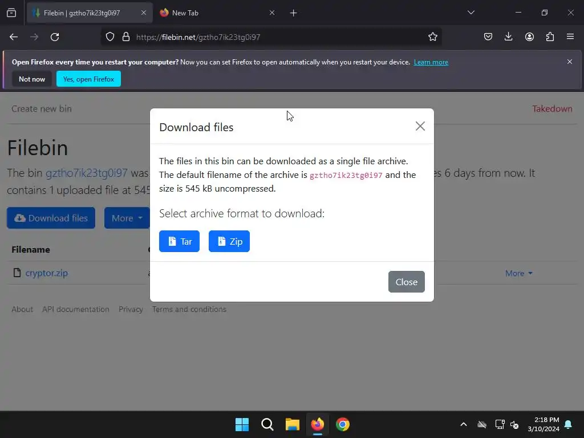Image resolution: width=584 pixels, height=438 pixels.
Task: Download the archive in Tar format
Action: (x=179, y=241)
